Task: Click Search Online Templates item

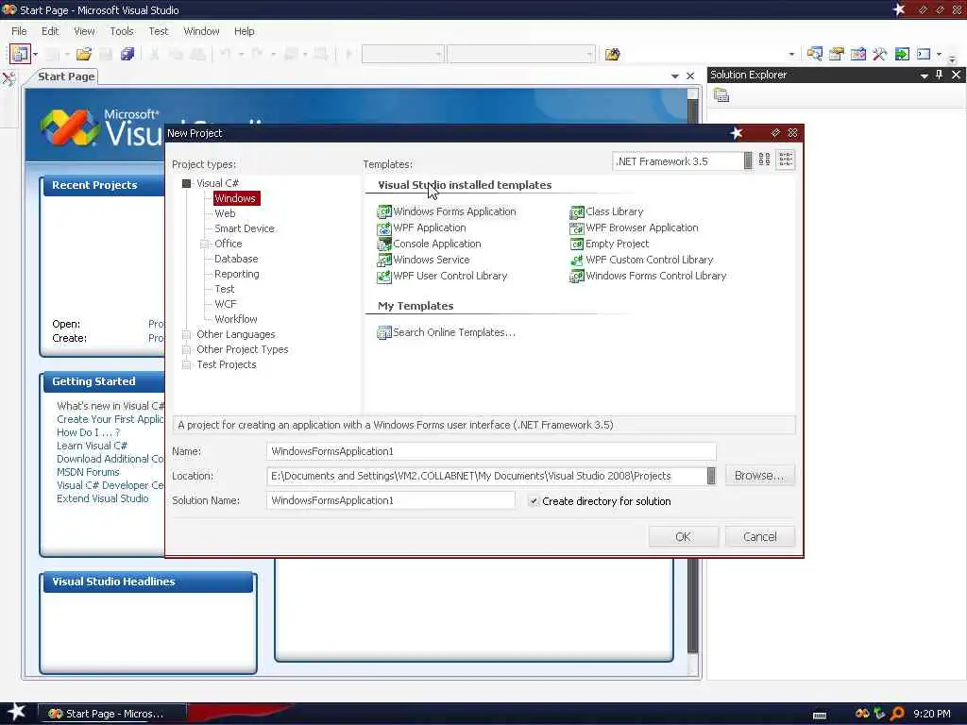Action: click(x=446, y=332)
